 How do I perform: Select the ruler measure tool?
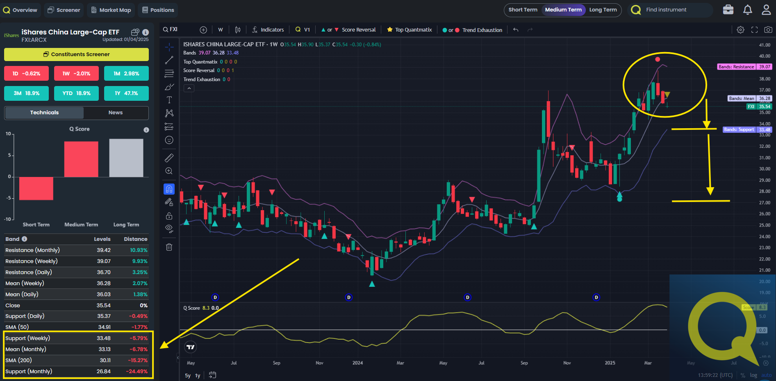(x=169, y=158)
